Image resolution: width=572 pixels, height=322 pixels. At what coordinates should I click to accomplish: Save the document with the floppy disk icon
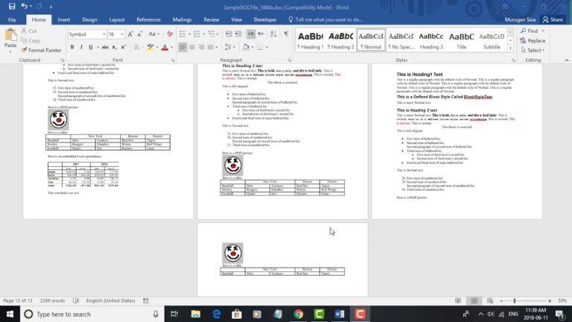(12, 7)
